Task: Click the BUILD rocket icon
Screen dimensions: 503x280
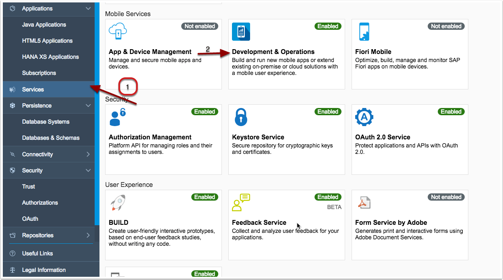Action: point(118,203)
